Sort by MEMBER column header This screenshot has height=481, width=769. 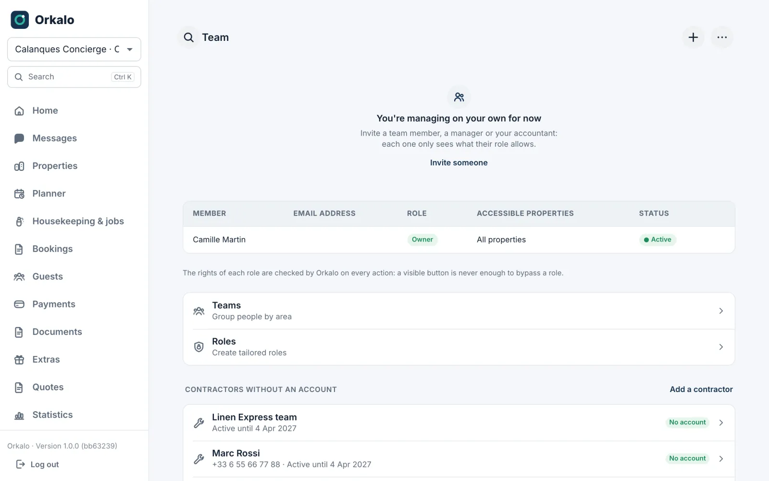click(x=210, y=214)
